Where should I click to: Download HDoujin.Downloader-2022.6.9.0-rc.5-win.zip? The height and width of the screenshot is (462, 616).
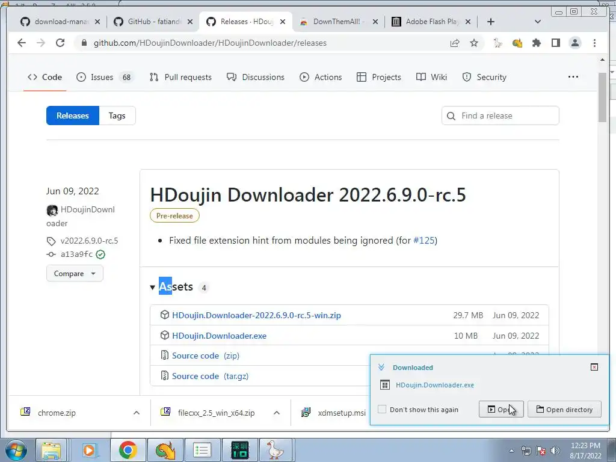(256, 315)
